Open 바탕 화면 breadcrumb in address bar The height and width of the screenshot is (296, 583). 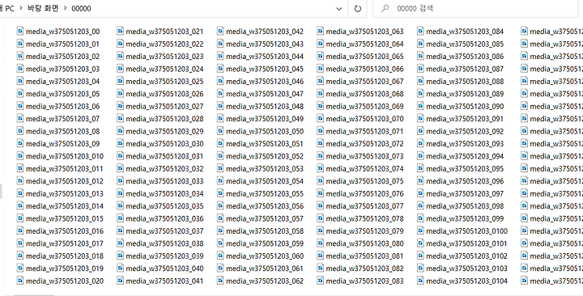click(43, 8)
